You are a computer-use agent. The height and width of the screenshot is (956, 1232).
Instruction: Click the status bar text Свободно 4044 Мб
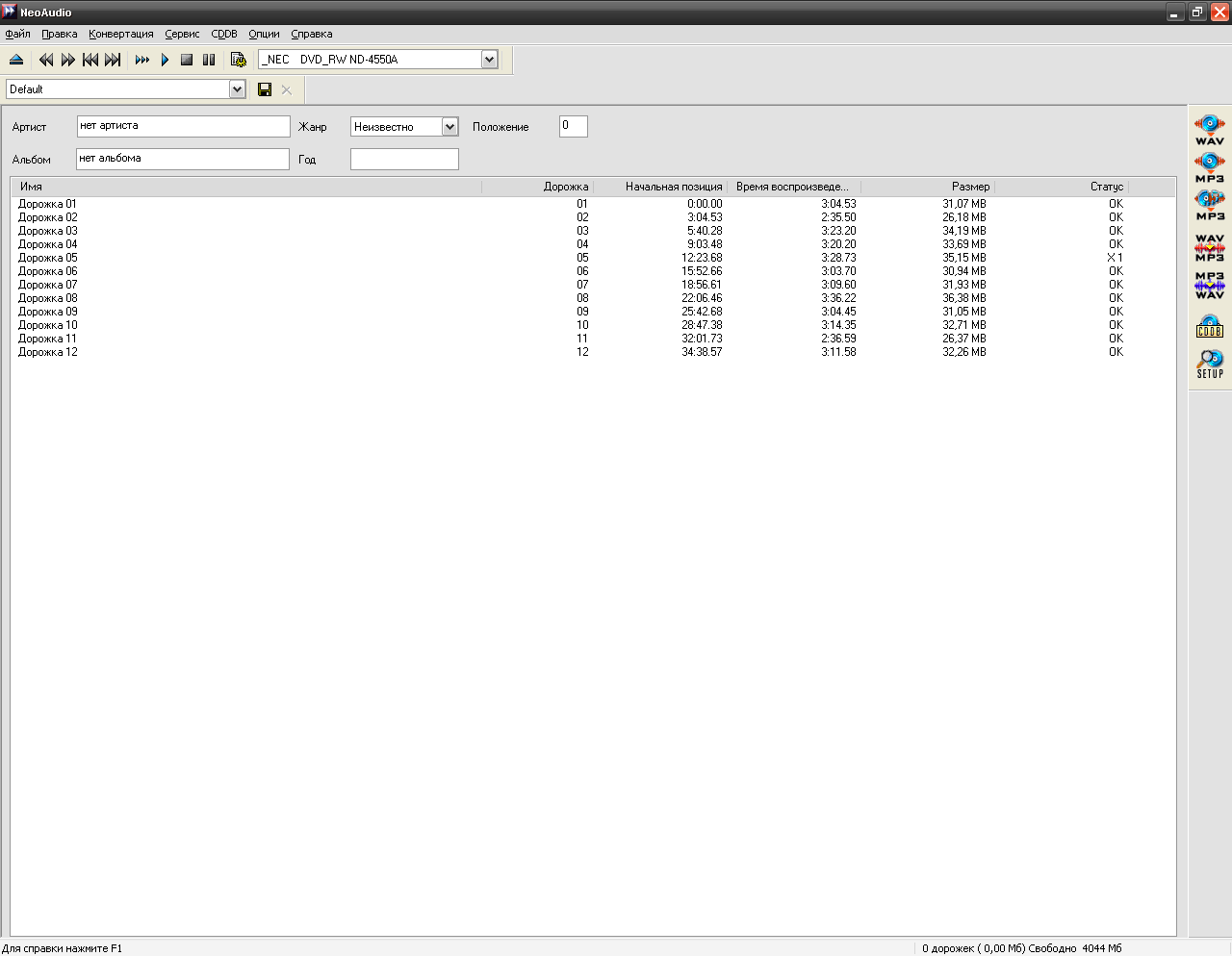coord(1075,948)
